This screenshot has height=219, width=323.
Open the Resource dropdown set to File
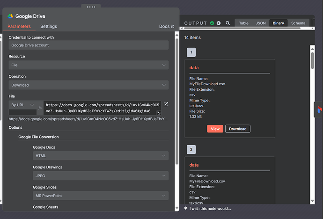88,65
